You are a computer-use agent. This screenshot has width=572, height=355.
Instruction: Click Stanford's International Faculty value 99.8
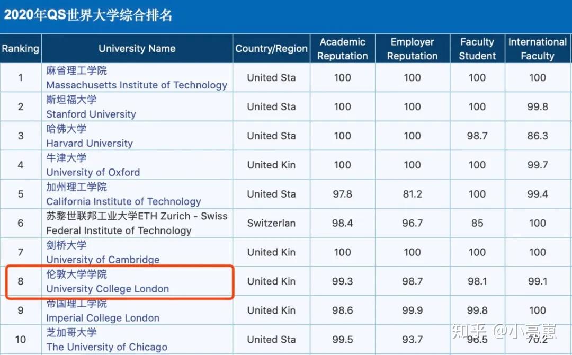(538, 106)
